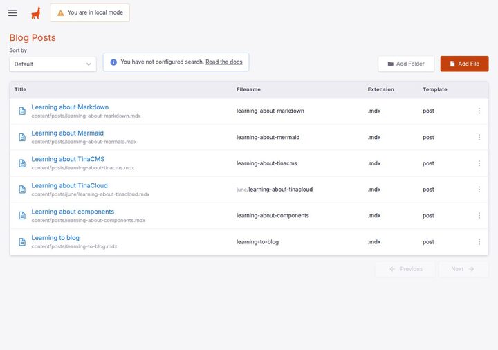
Task: Click the Add Folder button
Action: tap(406, 64)
